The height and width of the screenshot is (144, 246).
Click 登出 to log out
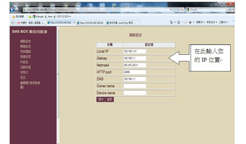click(x=23, y=78)
